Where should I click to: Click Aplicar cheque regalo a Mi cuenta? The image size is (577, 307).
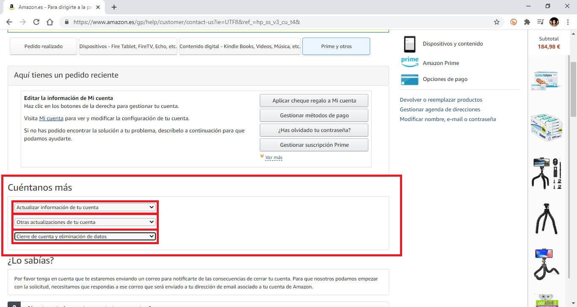tap(314, 101)
